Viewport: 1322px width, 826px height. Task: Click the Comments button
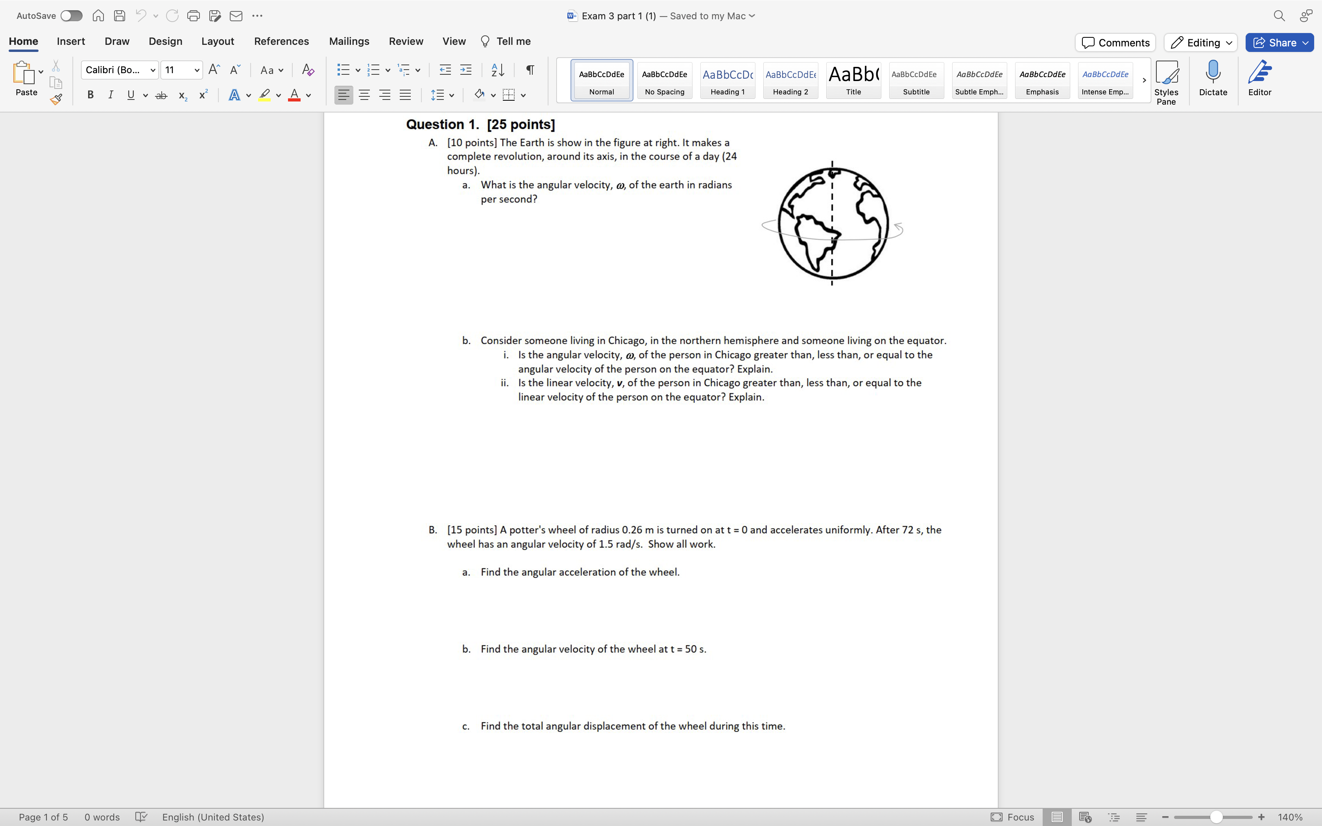point(1115,42)
